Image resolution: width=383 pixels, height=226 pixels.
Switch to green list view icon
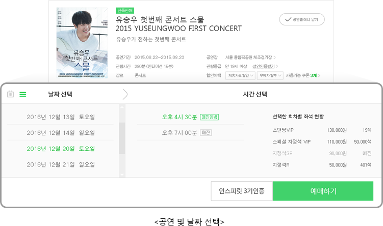(23, 94)
